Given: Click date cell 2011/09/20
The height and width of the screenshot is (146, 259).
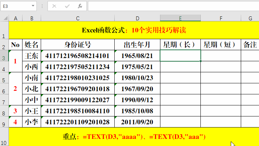Looking at the screenshot, I should (x=137, y=122).
